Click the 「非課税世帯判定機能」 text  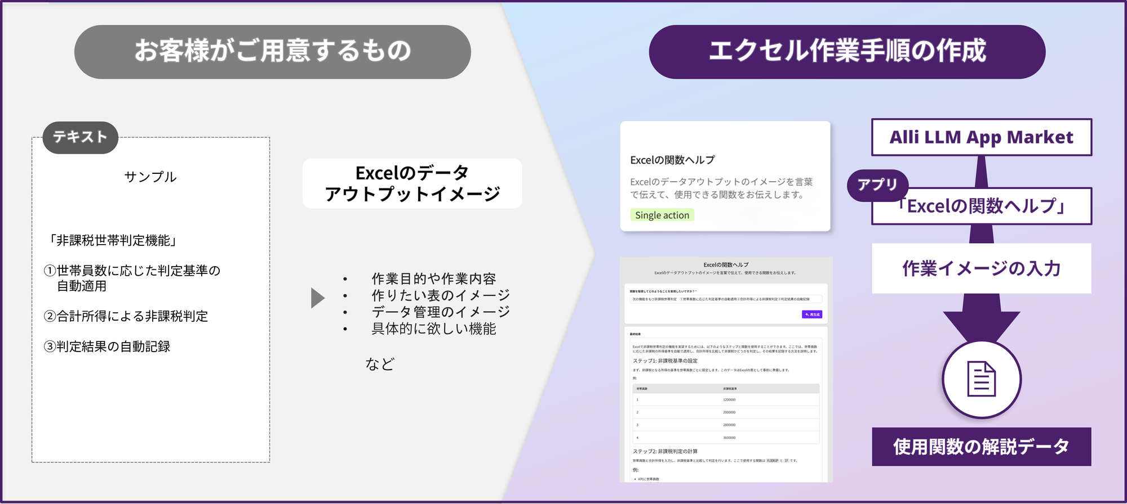pos(113,241)
